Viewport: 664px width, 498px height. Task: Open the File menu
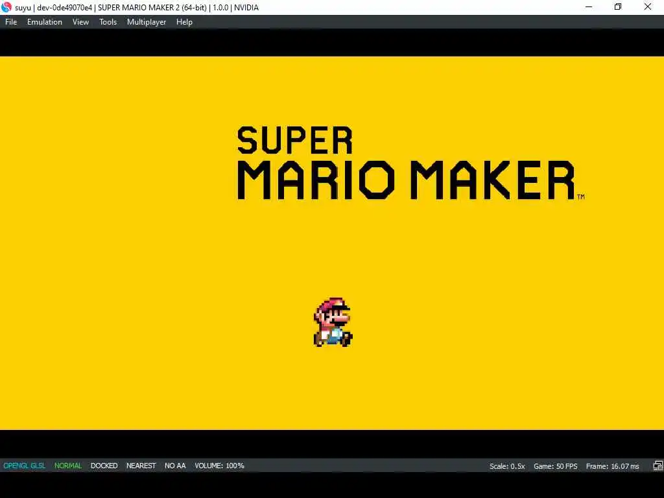[11, 22]
